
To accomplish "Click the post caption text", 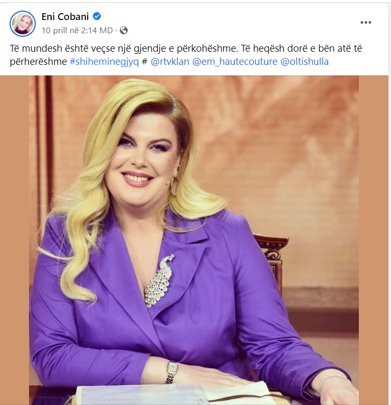I will (186, 55).
